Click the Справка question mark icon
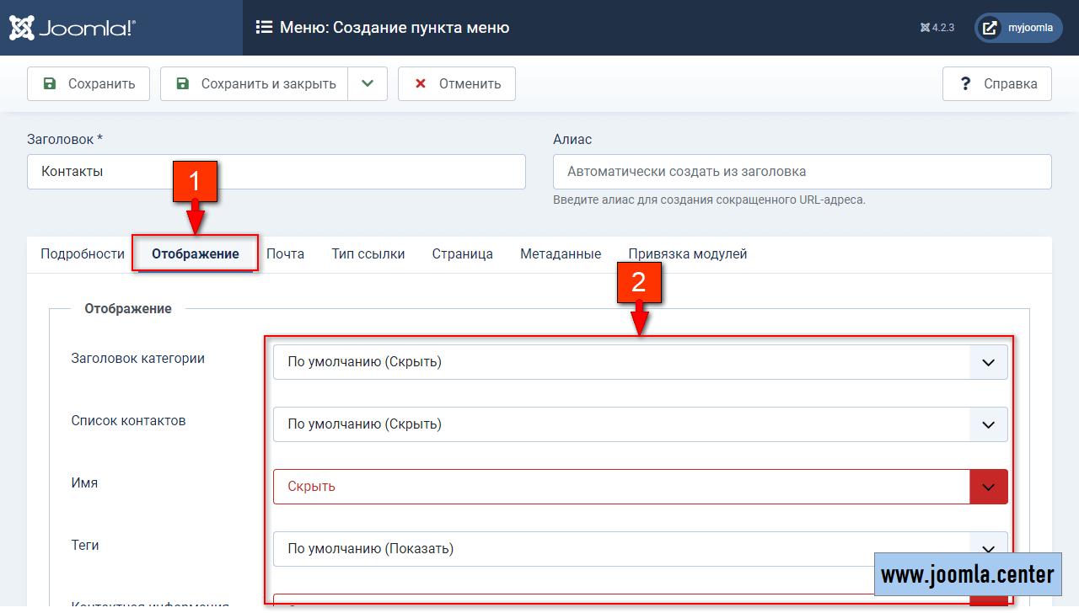Image resolution: width=1079 pixels, height=613 pixels. [x=966, y=84]
